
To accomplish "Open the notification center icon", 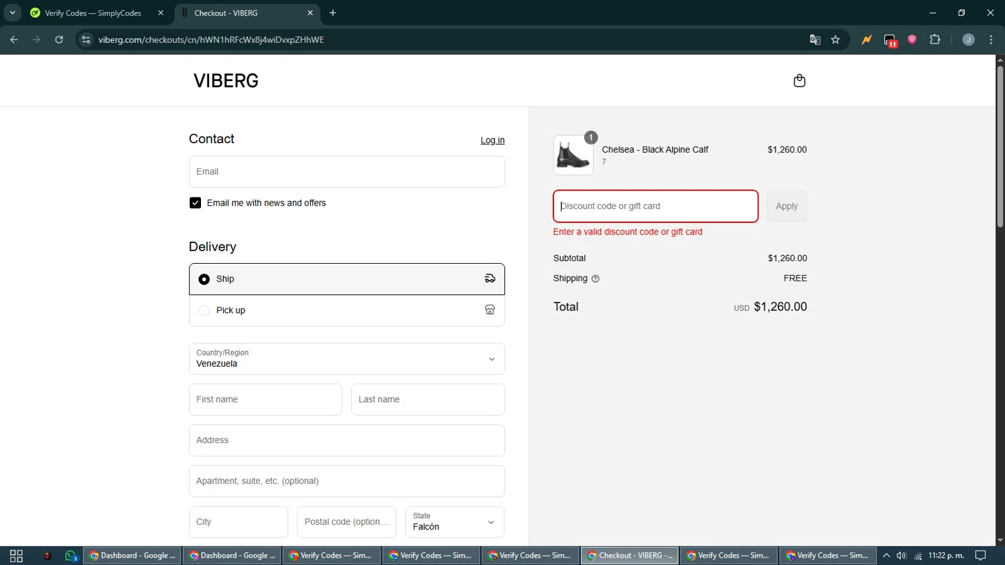I will click(x=981, y=556).
